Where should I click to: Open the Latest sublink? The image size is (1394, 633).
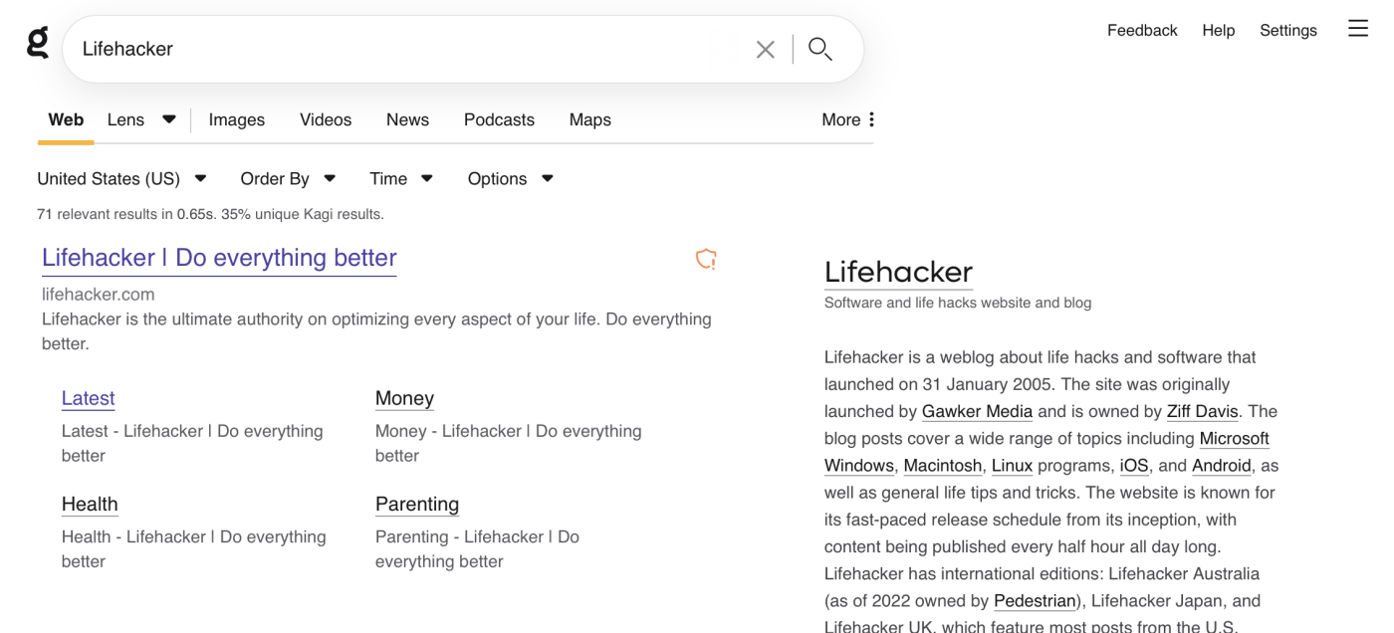(88, 397)
